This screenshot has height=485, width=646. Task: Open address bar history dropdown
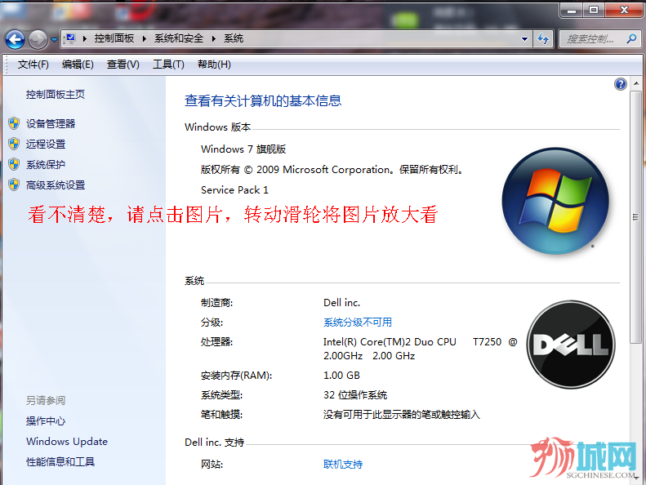[524, 39]
